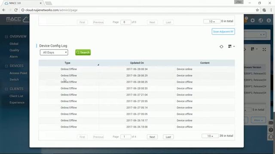Select log entry dated 2017-06-27 21:04
The image size is (275, 154).
137,95
